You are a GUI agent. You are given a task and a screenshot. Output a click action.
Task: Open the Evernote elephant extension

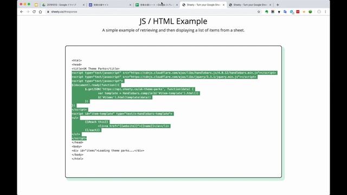[x=266, y=12]
